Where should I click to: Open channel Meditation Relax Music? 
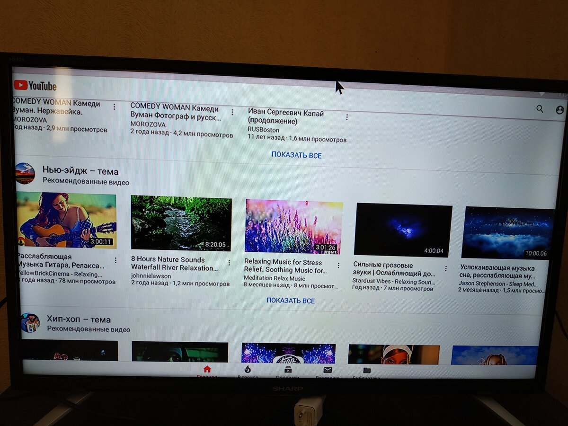point(275,278)
